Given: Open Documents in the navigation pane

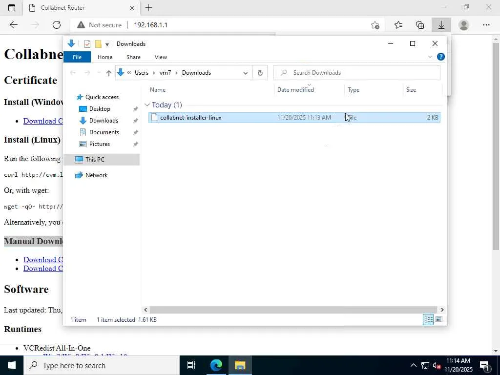Looking at the screenshot, I should pyautogui.click(x=104, y=132).
